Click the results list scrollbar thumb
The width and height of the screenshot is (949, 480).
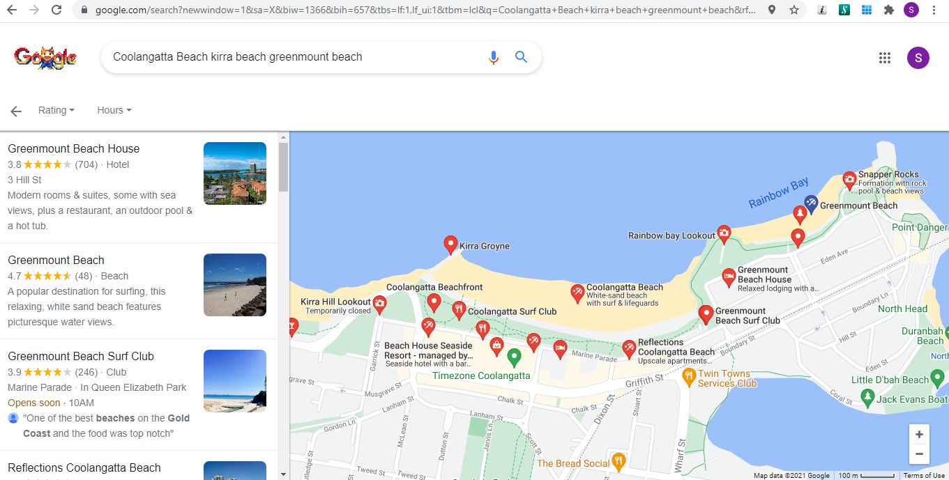[283, 167]
